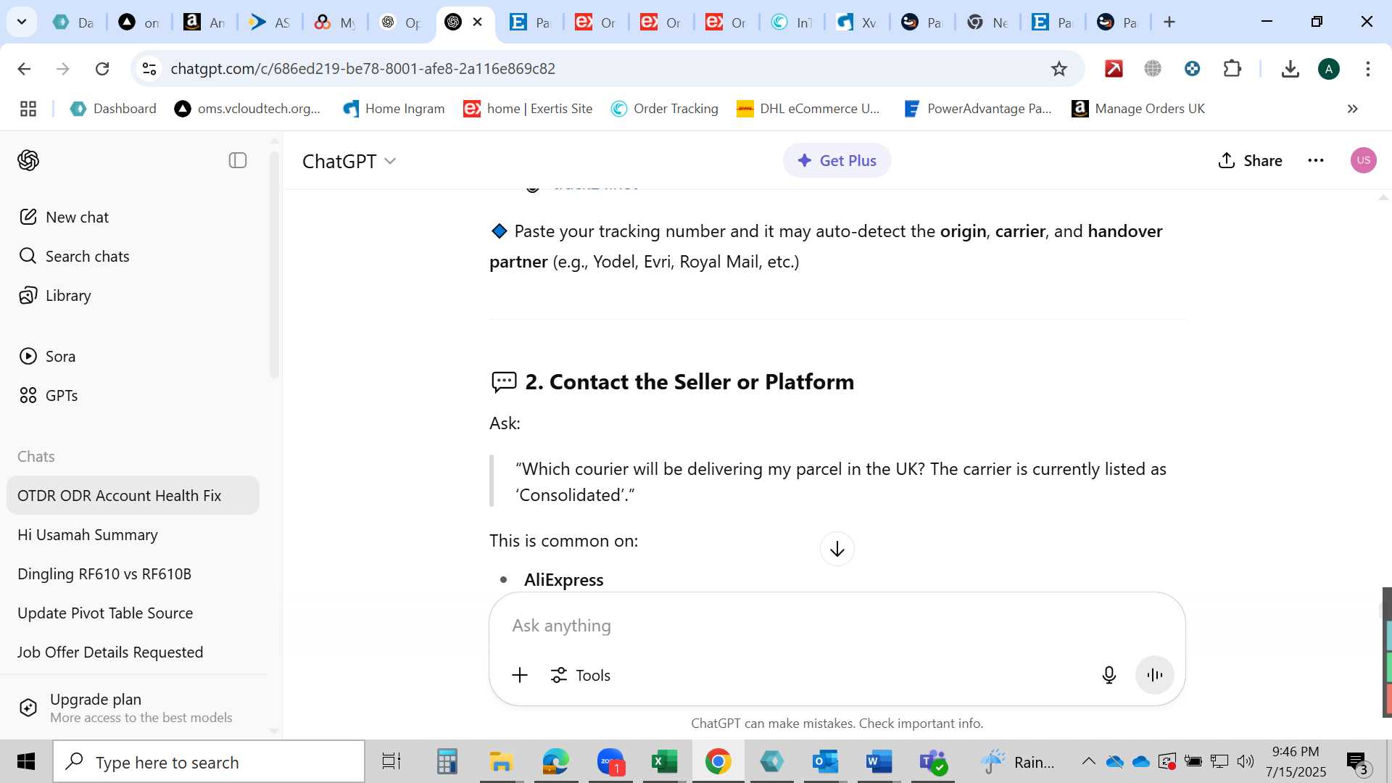Click the Windows Start button

25,762
